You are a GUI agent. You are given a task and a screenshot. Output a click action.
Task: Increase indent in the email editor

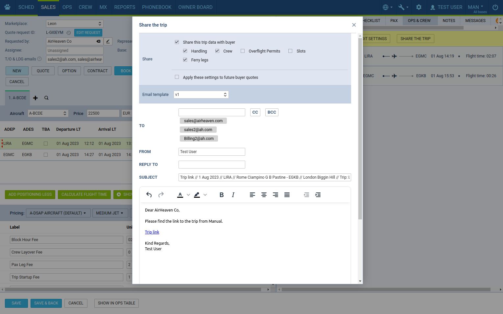point(318,195)
